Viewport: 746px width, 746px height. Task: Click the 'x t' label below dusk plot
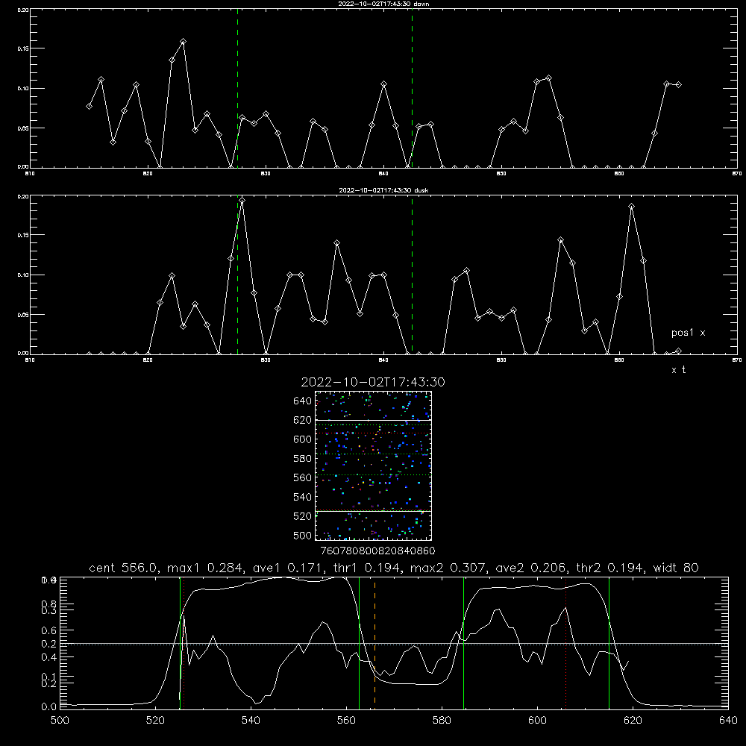click(678, 370)
